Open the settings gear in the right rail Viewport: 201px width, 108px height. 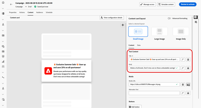click(196, 17)
